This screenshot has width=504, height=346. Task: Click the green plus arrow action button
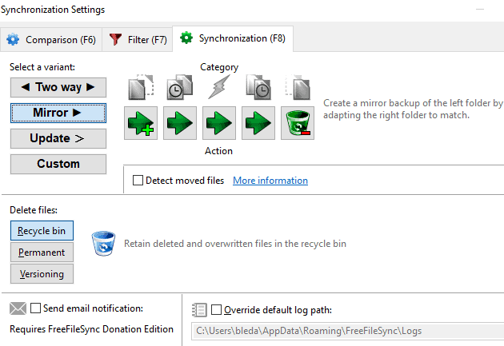[141, 123]
